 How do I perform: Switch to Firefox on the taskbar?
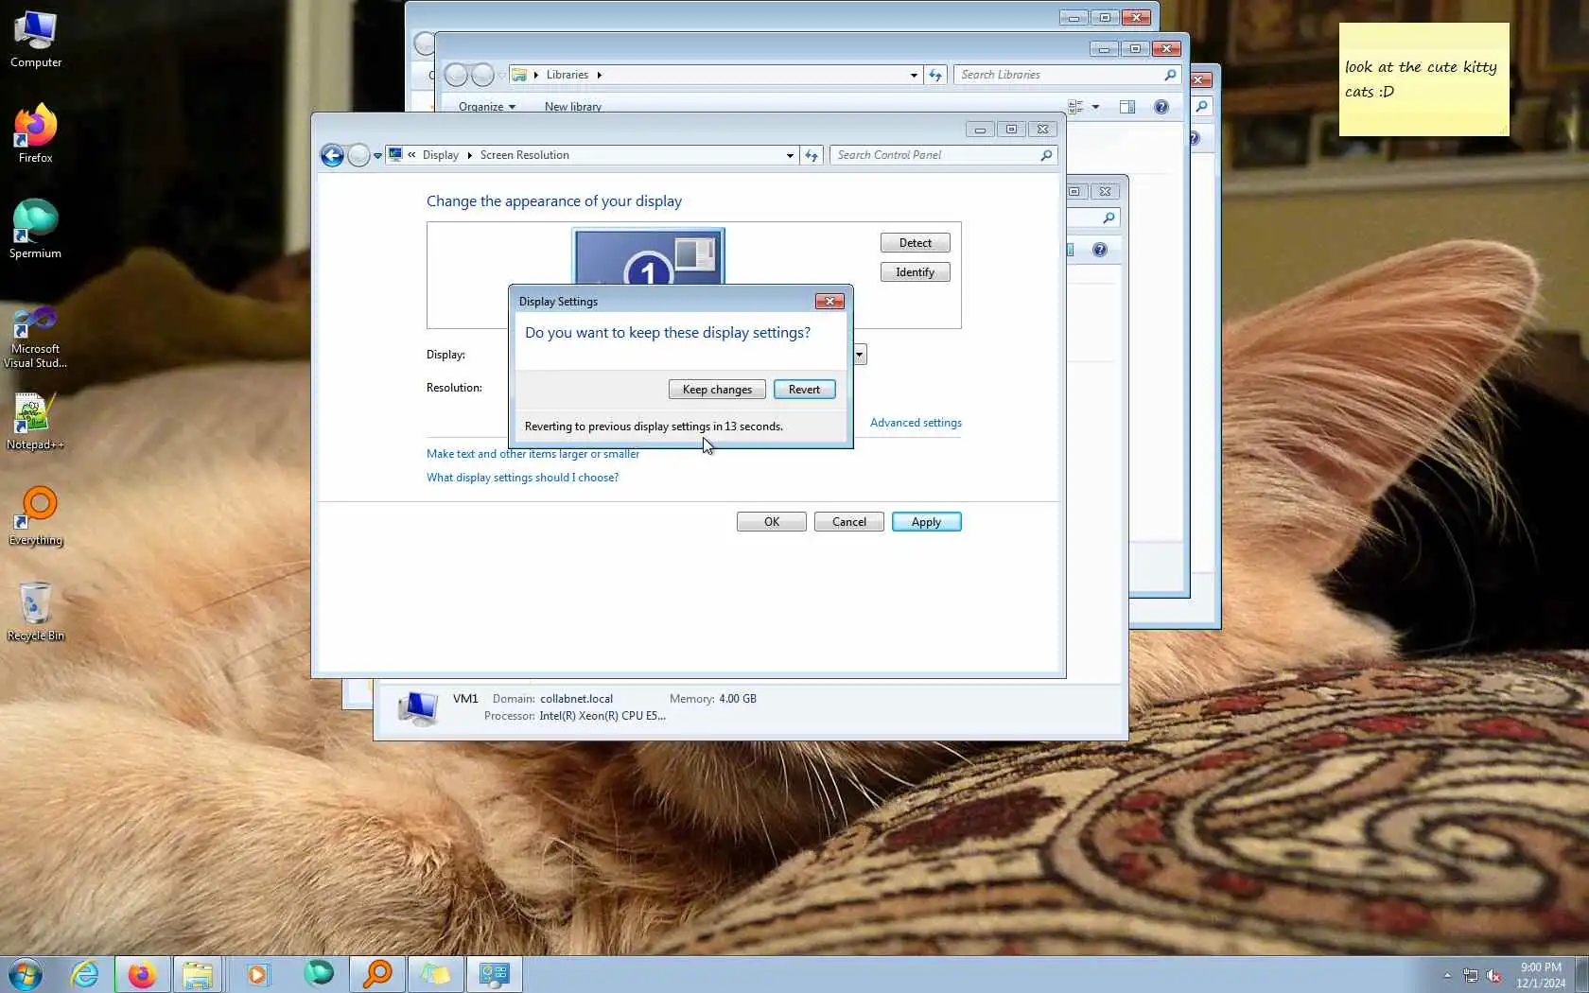(x=142, y=974)
